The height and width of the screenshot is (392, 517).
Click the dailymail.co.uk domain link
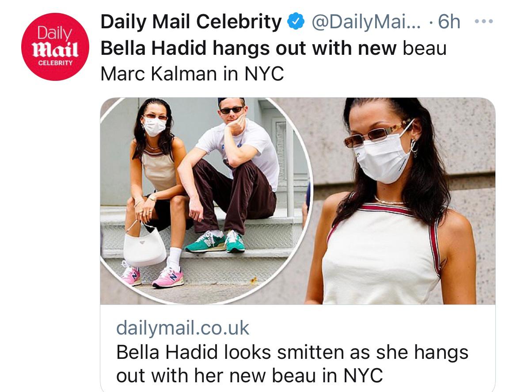[x=182, y=328]
